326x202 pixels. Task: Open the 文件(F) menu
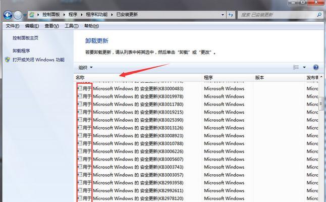tap(13, 26)
